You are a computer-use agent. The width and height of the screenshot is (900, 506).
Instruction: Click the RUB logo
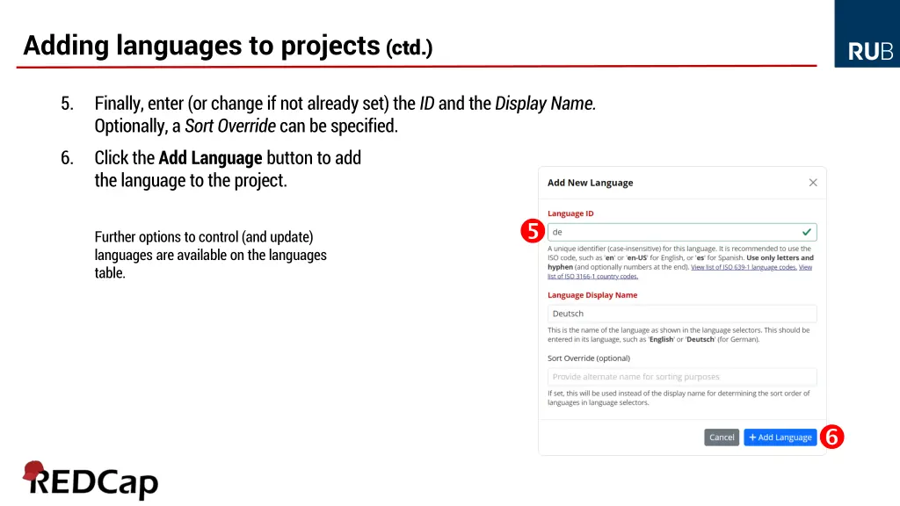[869, 52]
